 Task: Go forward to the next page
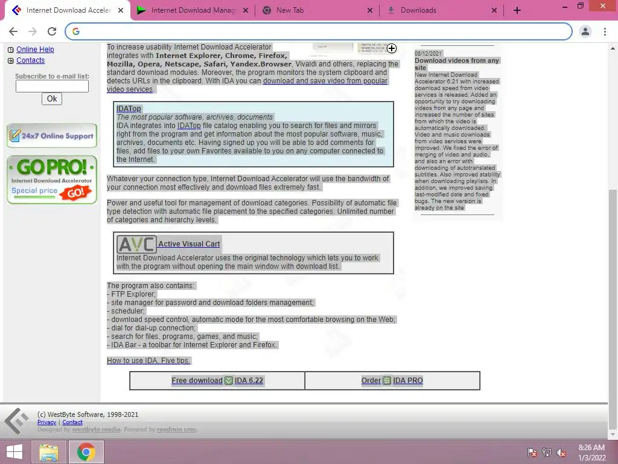pyautogui.click(x=33, y=31)
